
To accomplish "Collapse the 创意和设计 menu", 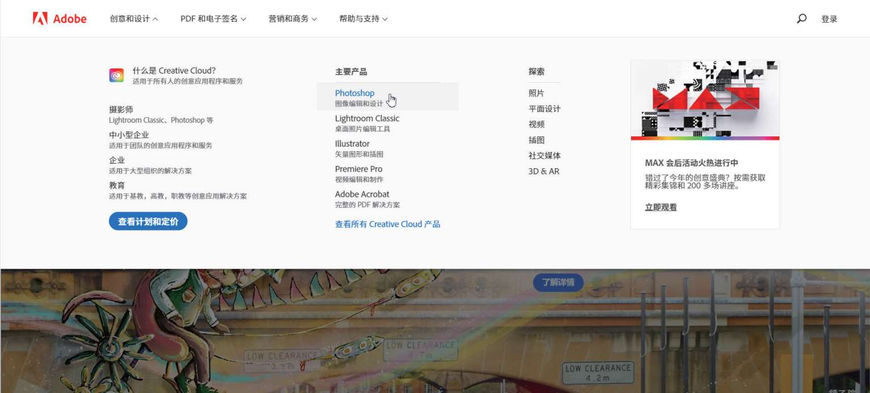I will pyautogui.click(x=134, y=19).
